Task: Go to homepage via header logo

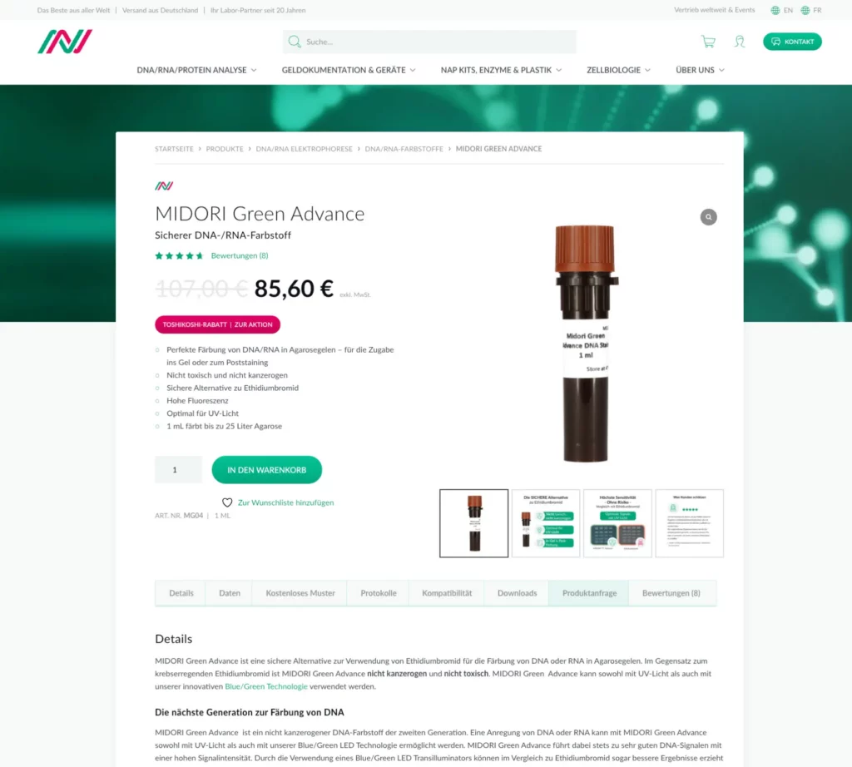Action: pyautogui.click(x=65, y=42)
